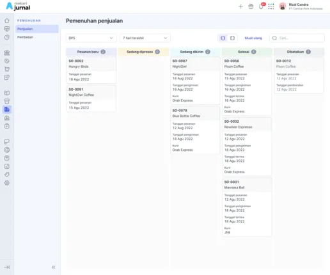Click the Cari search field
The image size is (330, 275).
pyautogui.click(x=297, y=38)
